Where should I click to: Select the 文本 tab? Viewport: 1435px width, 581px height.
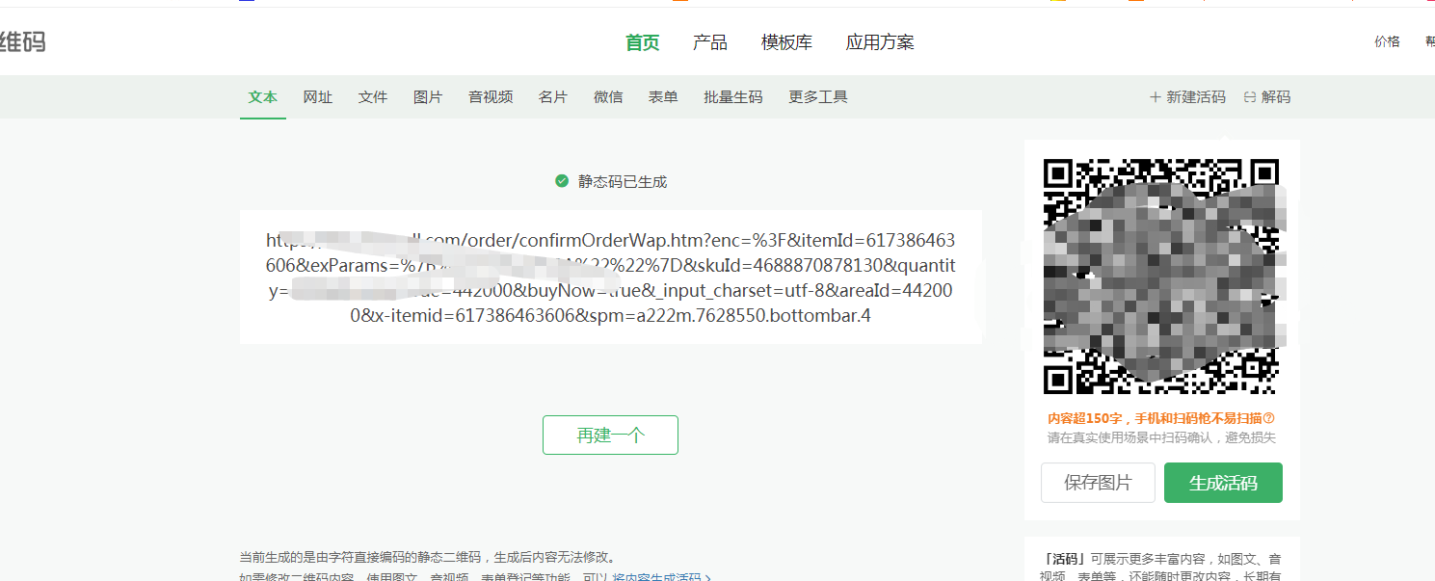pos(263,97)
